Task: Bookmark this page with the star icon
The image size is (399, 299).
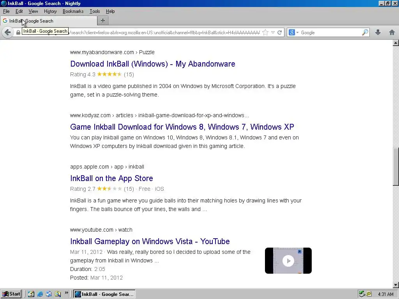Action: (265, 33)
